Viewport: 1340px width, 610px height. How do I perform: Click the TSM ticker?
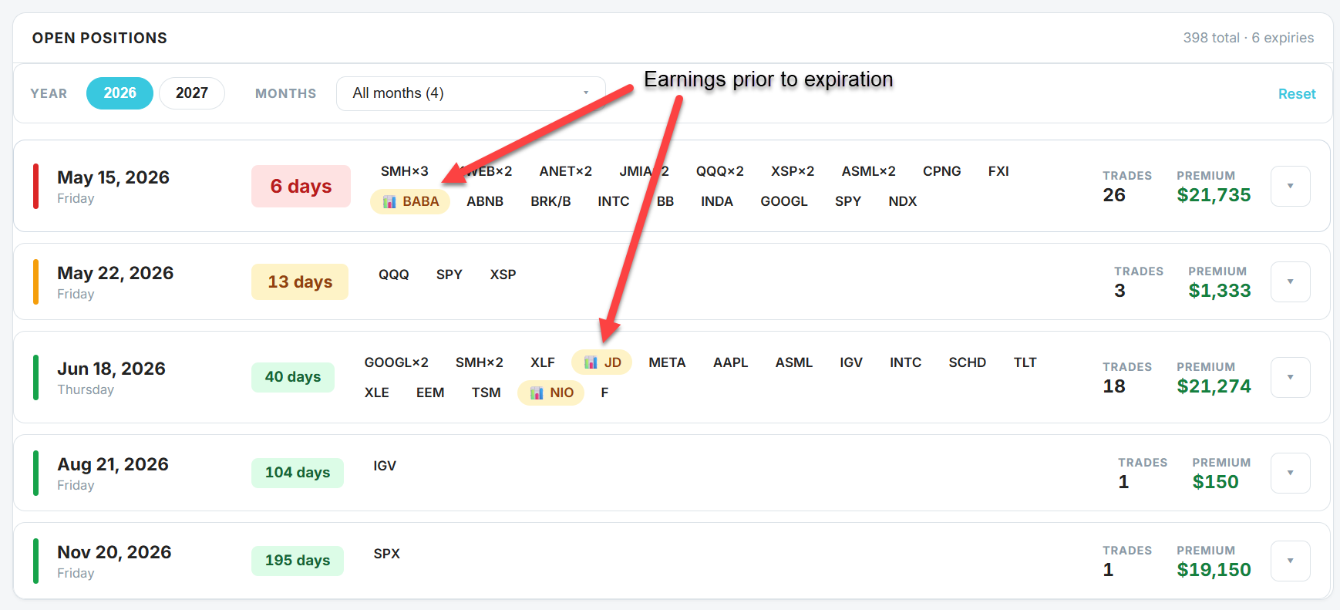(x=486, y=393)
